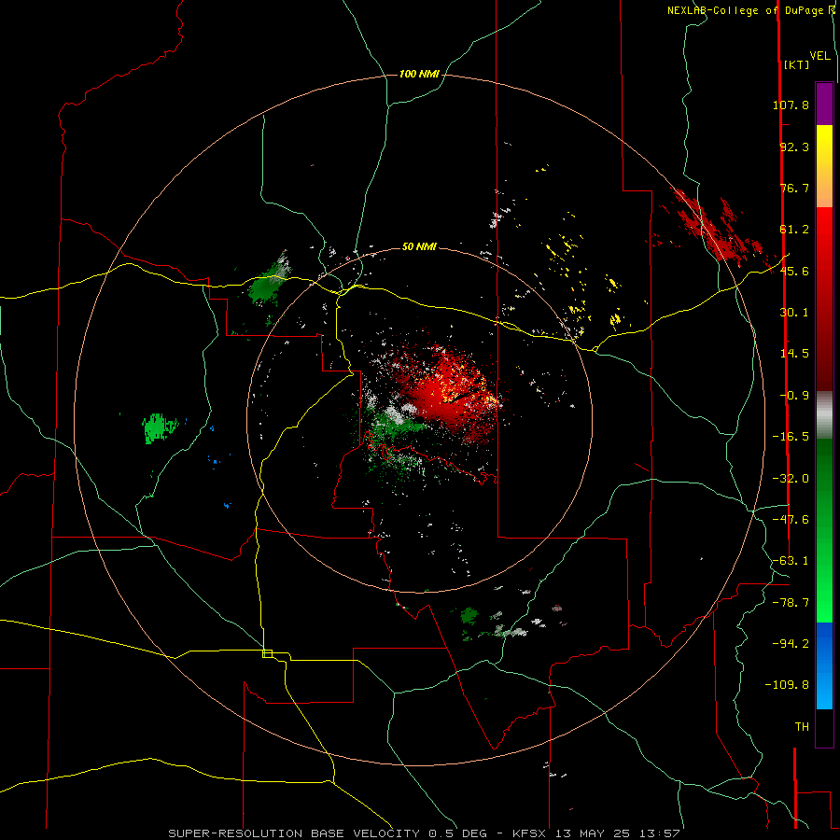The width and height of the screenshot is (840, 840).
Task: Click the -63.1 scale value
Action: [791, 561]
